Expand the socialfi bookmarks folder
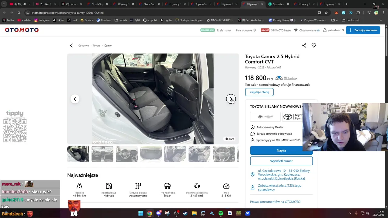 (121, 20)
